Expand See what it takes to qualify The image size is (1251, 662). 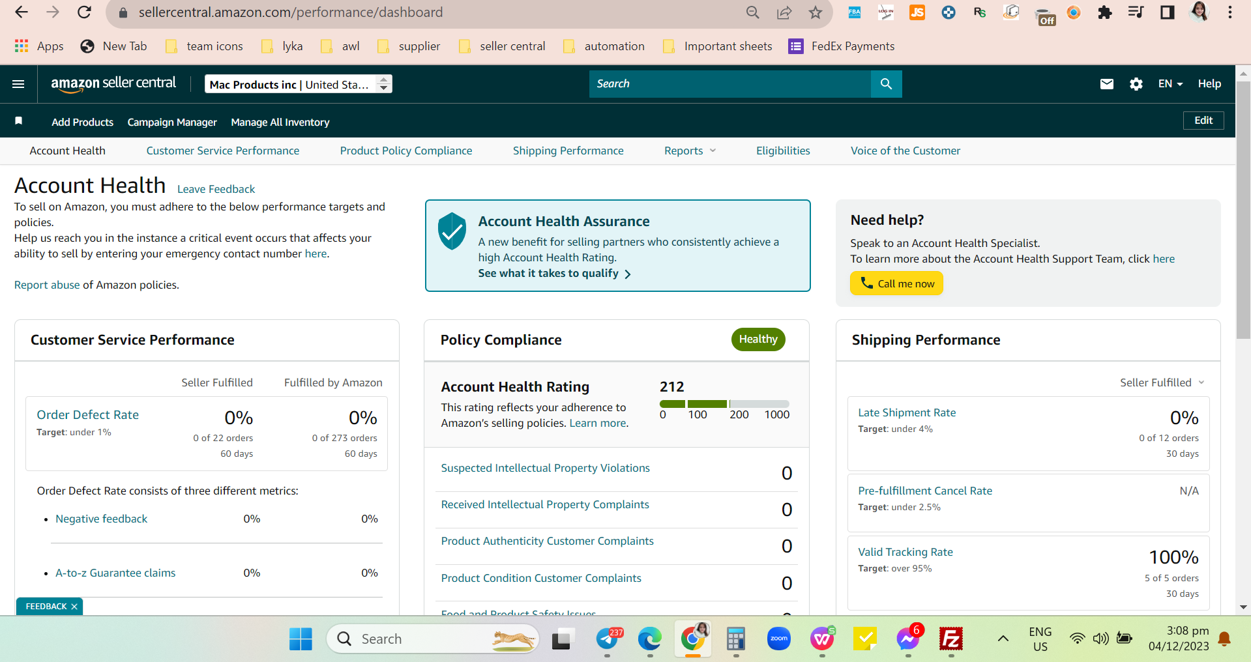click(555, 274)
